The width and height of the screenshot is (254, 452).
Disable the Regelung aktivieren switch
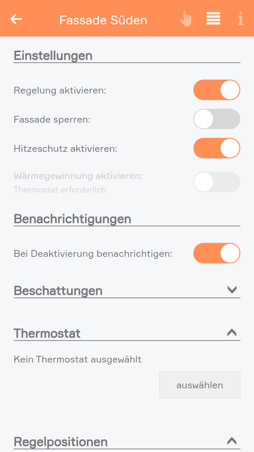[x=217, y=90]
